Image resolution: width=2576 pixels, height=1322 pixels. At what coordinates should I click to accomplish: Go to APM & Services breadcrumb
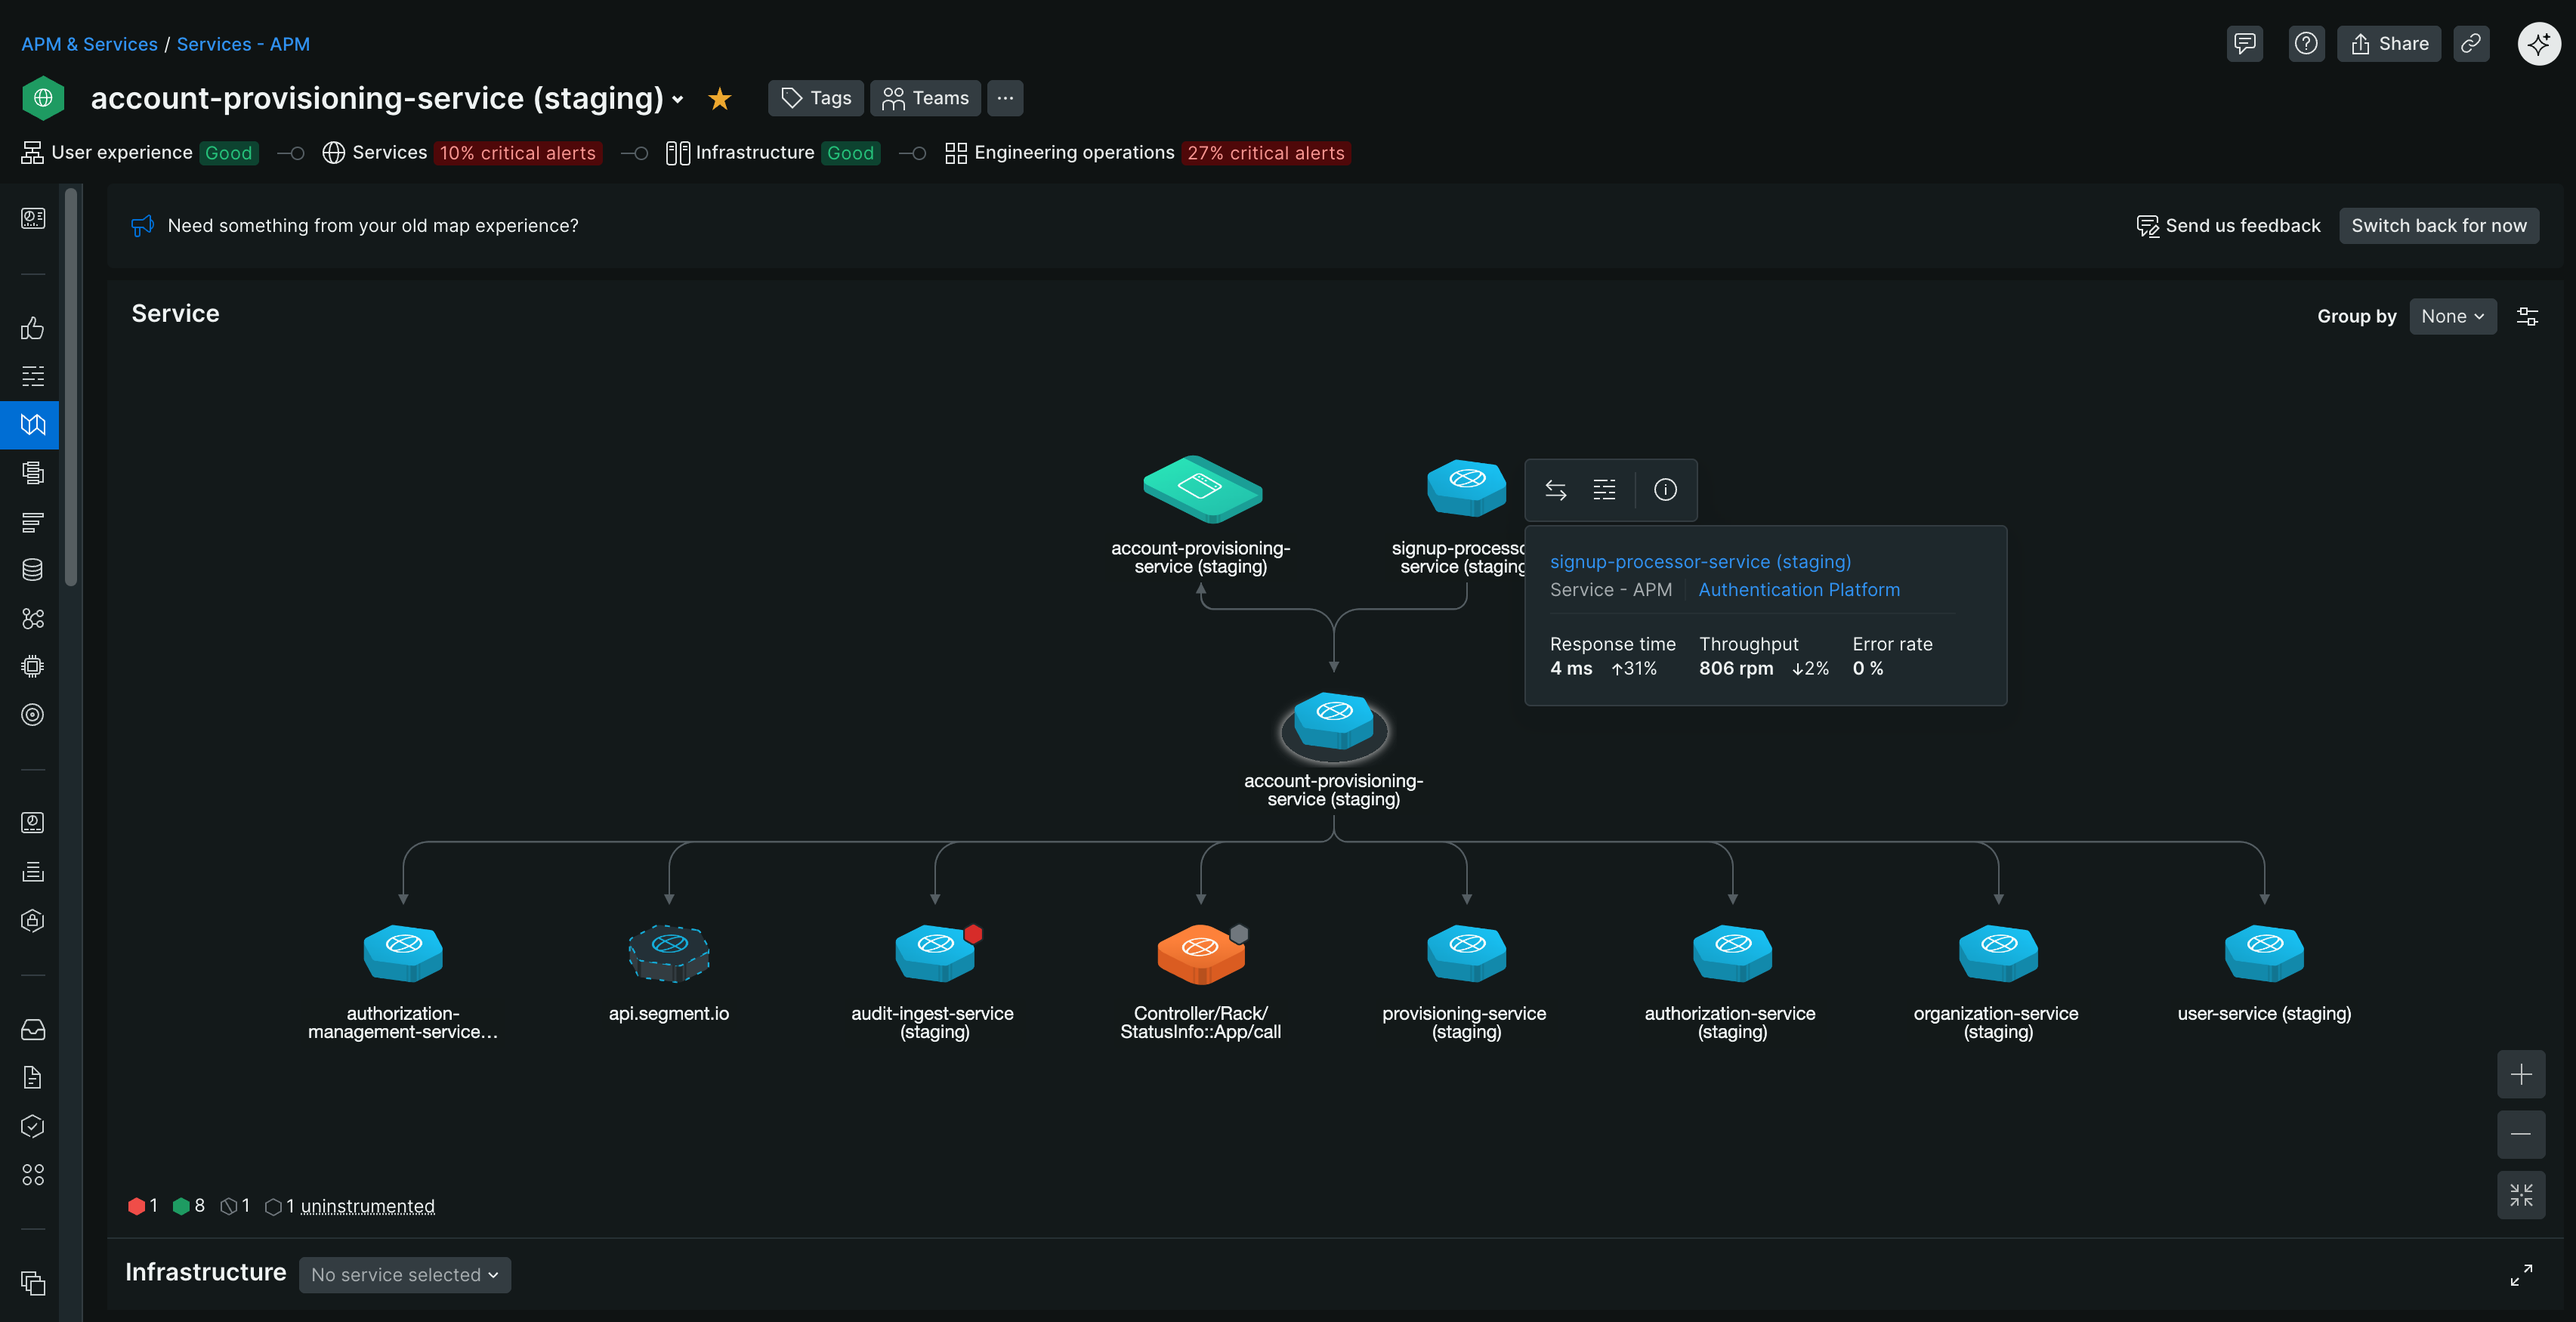(x=89, y=44)
